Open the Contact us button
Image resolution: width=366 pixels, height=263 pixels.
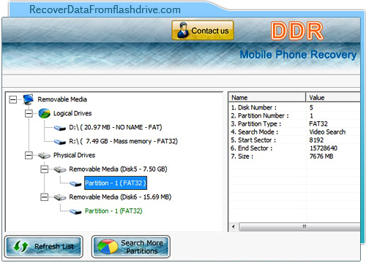[x=203, y=31]
